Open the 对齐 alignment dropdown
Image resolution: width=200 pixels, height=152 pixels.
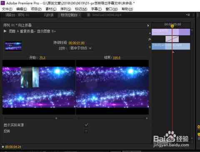click(x=80, y=48)
